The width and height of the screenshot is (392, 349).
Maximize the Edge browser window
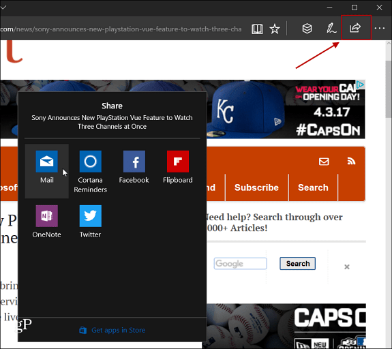tap(355, 7)
